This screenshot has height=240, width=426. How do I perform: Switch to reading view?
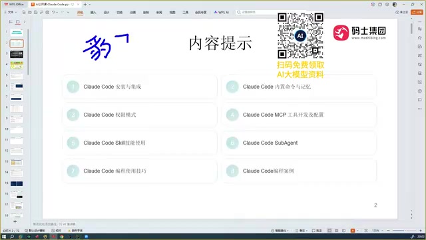pyautogui.click(x=344, y=231)
